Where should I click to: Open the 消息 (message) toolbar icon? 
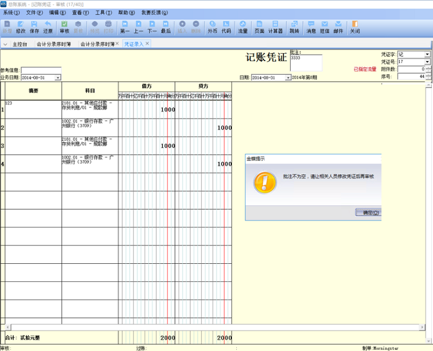(x=311, y=26)
